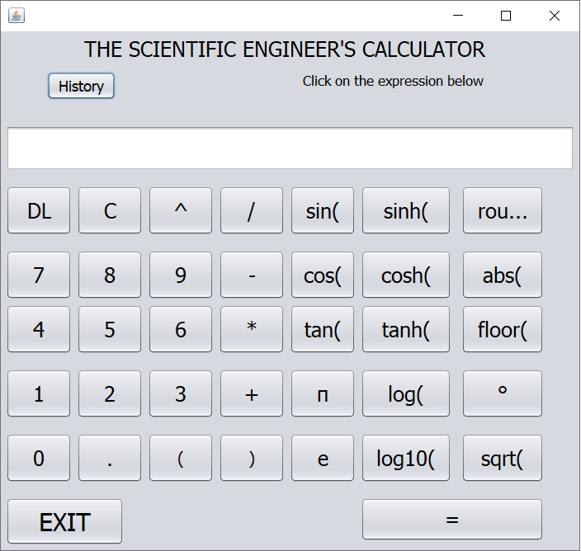Open the History list
Image resolution: width=581 pixels, height=551 pixels.
pyautogui.click(x=81, y=86)
